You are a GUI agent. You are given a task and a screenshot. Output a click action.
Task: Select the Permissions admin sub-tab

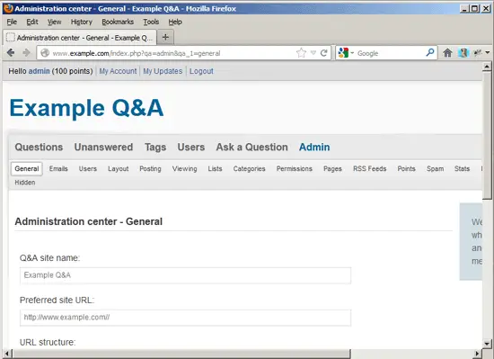tap(295, 169)
